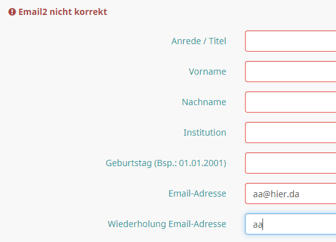
Task: Click the example date '01.01.2001' in the Geburtstag label
Action: (x=201, y=163)
